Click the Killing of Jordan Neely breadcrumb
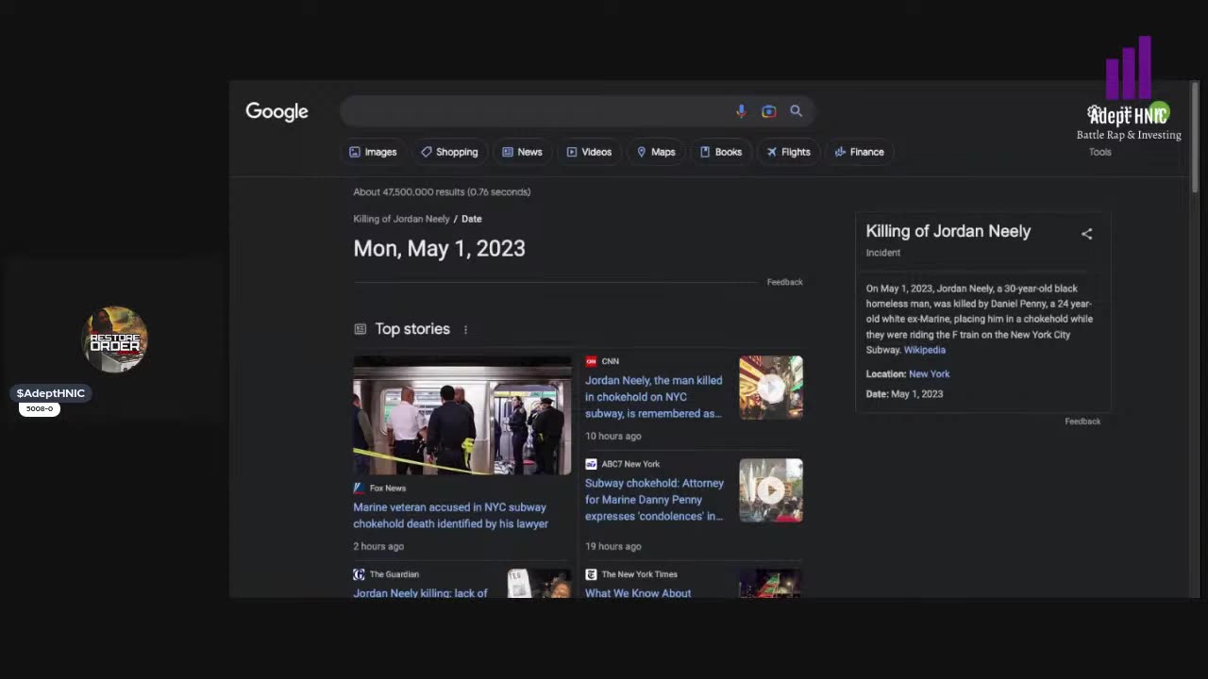 click(401, 219)
